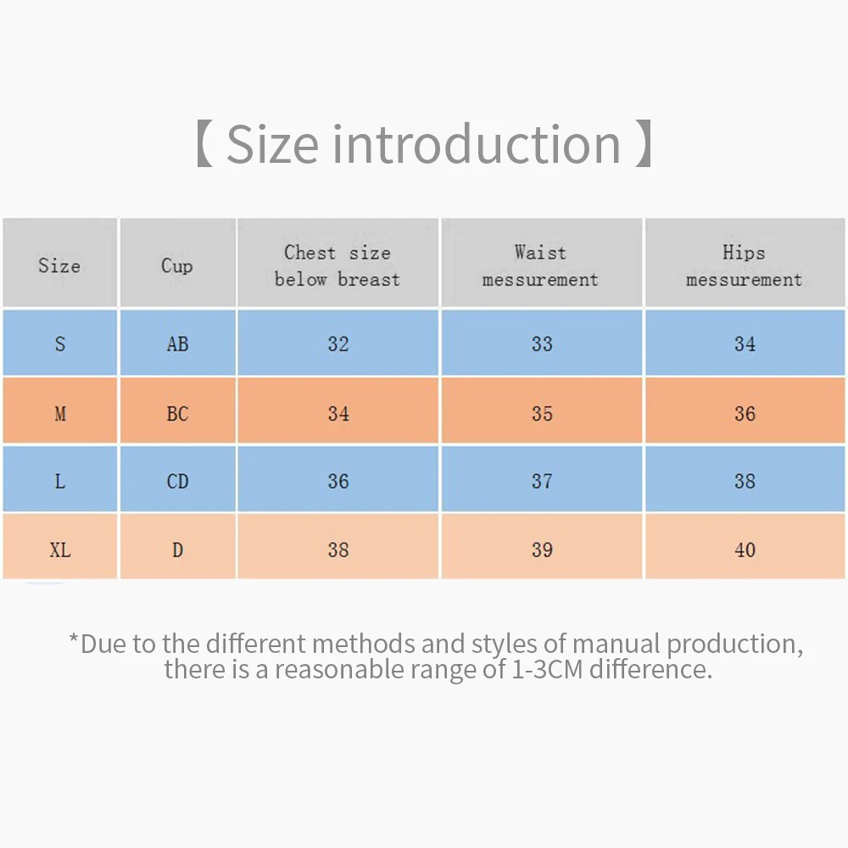Image resolution: width=848 pixels, height=848 pixels.
Task: Select the AB cup cell
Action: tap(177, 344)
